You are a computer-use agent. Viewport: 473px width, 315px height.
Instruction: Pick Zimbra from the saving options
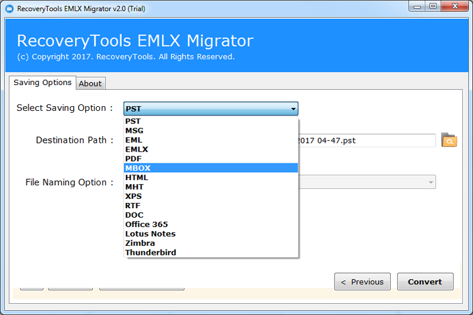211,243
